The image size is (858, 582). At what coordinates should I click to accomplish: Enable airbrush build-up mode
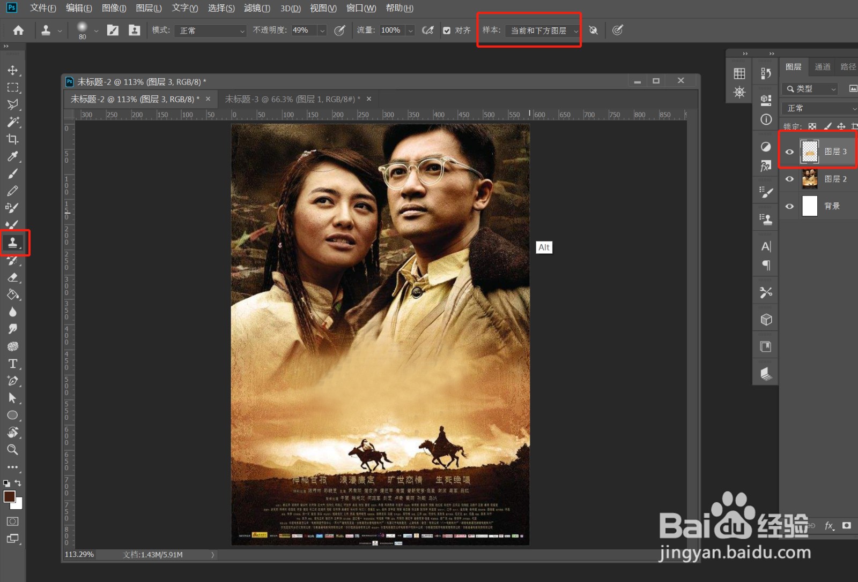427,31
